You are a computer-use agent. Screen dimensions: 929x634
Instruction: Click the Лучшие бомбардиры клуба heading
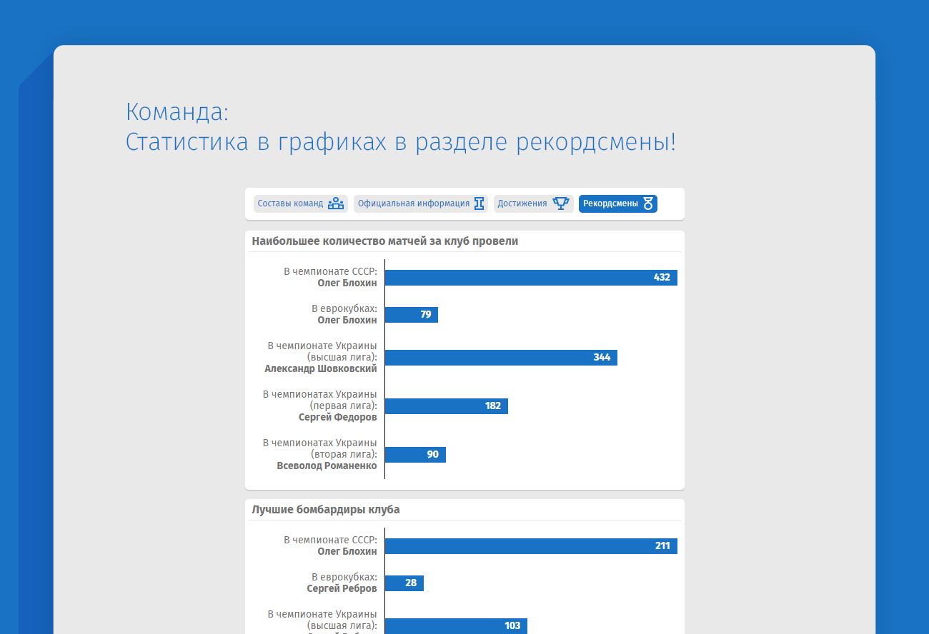(326, 510)
